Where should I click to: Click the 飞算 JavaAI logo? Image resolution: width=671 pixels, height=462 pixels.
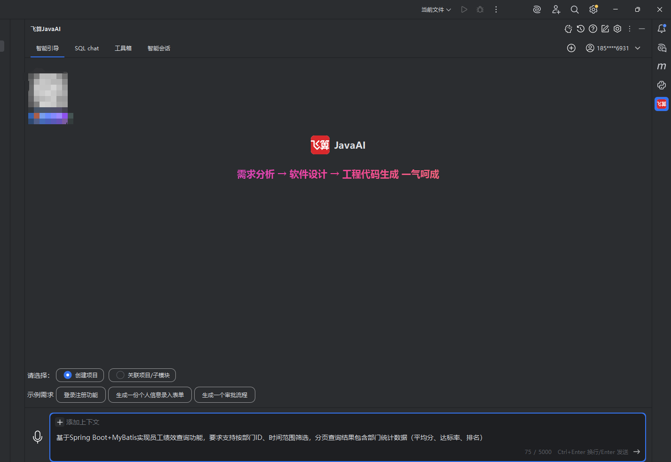pyautogui.click(x=338, y=145)
